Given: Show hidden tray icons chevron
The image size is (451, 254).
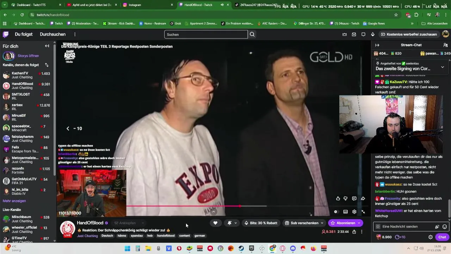Looking at the screenshot, I should coord(408,248).
